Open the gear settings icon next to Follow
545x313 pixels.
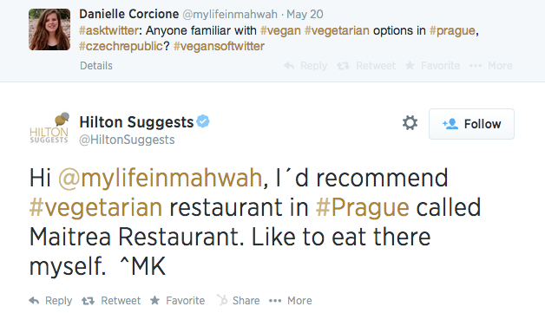pos(410,123)
